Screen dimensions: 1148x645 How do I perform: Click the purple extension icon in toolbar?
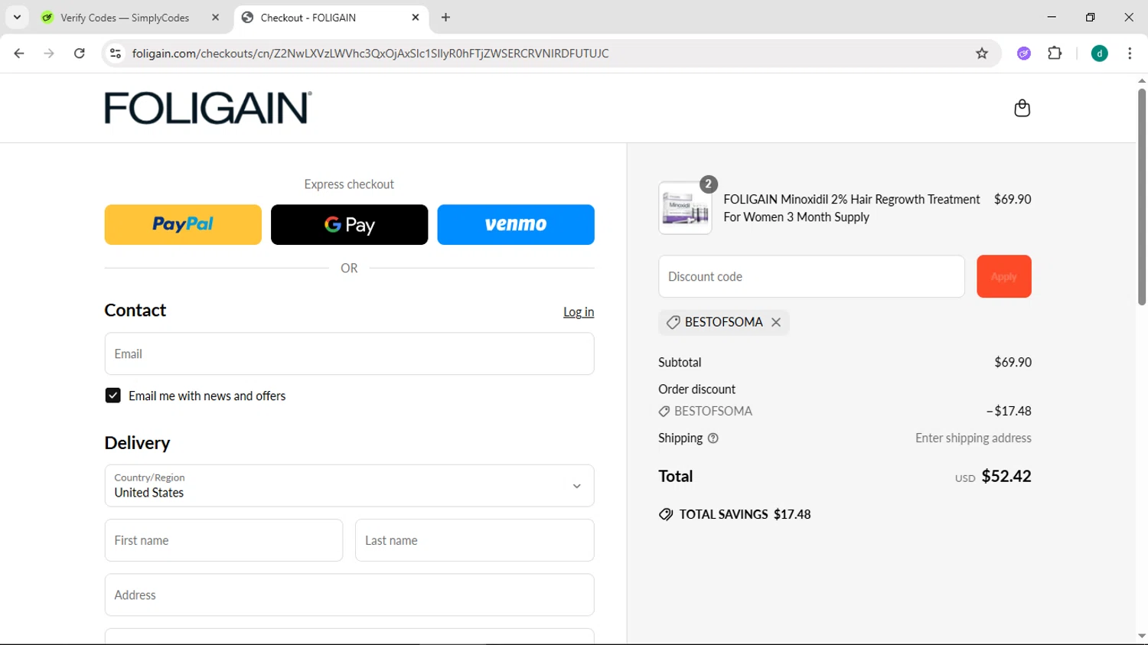point(1024,54)
